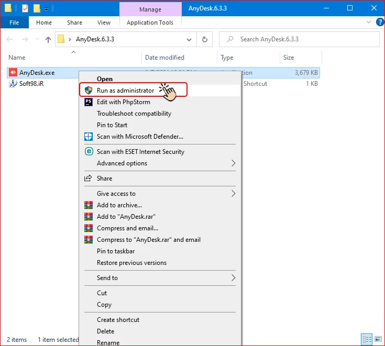Click WinRAR icon beside Compress and email
This screenshot has width=385, height=346.
89,228
